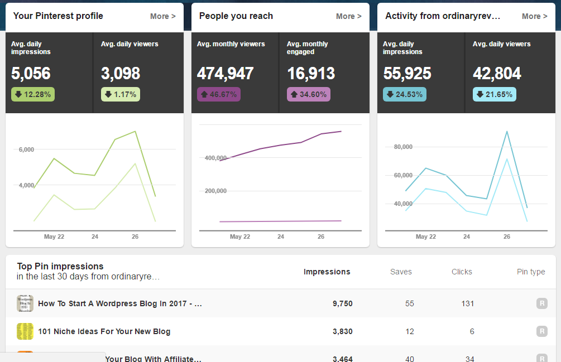
Task: Select the People you reach panel header
Action: click(235, 16)
